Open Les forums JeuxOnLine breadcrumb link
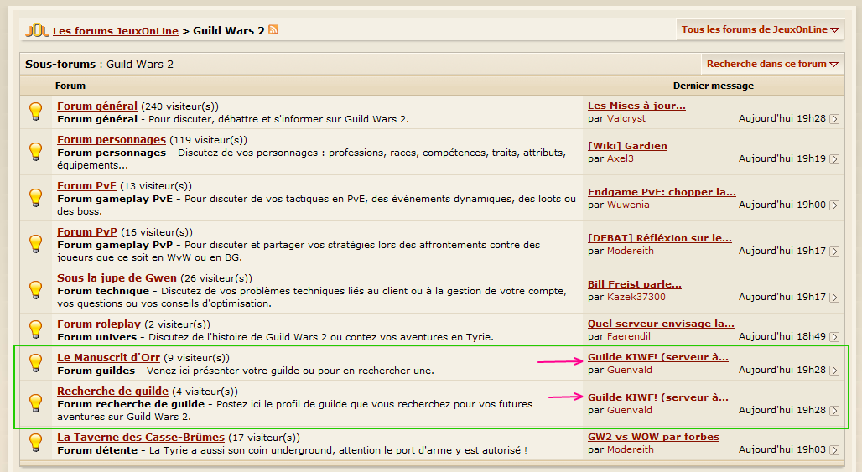 point(116,31)
